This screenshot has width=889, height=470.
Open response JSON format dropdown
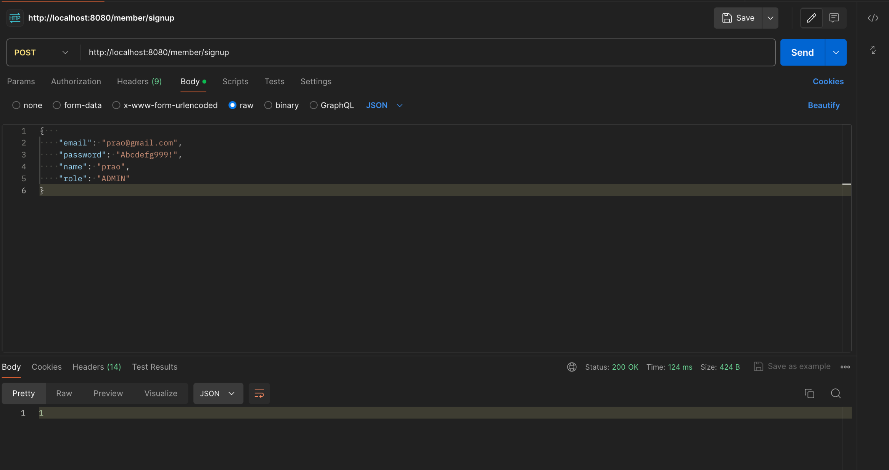pos(218,393)
